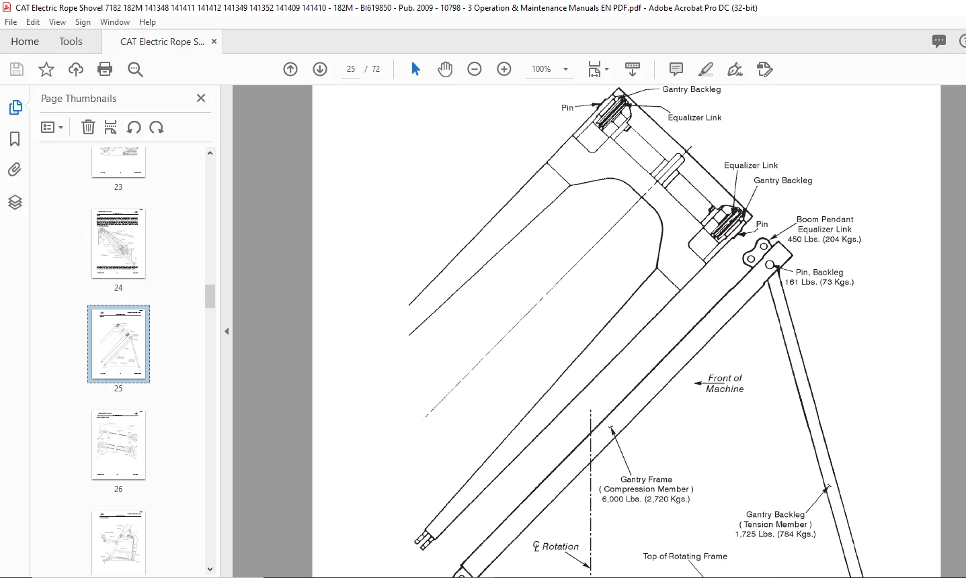Select page 23 thumbnail
966x578 pixels.
click(x=118, y=162)
